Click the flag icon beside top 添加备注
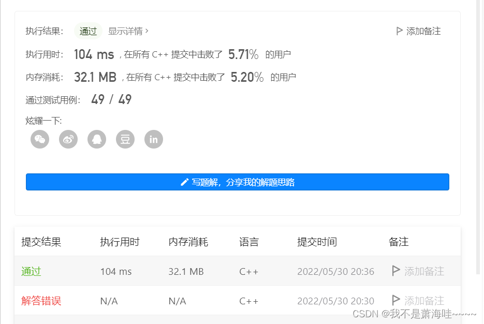This screenshot has height=324, width=484. click(399, 31)
